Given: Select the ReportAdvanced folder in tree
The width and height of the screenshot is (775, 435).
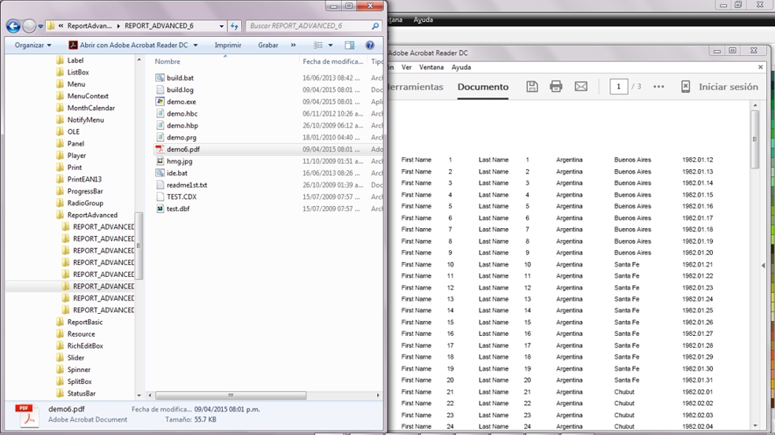Looking at the screenshot, I should click(x=92, y=215).
